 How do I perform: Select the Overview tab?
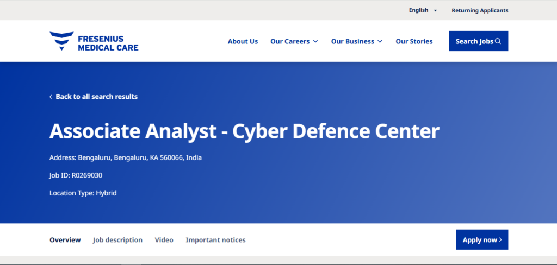(x=65, y=240)
